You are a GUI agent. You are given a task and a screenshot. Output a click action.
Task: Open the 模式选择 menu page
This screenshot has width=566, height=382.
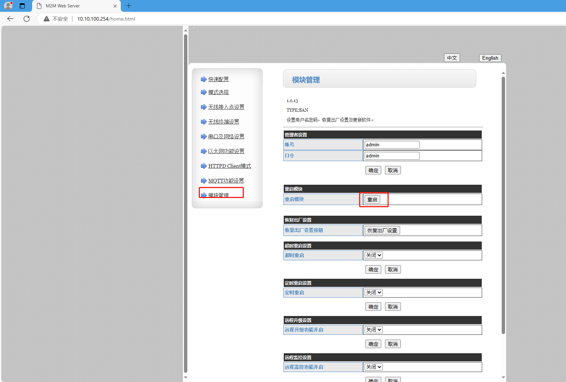[218, 92]
